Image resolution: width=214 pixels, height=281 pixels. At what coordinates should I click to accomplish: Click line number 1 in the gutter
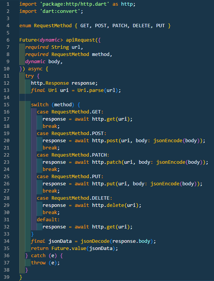tap(8, 4)
